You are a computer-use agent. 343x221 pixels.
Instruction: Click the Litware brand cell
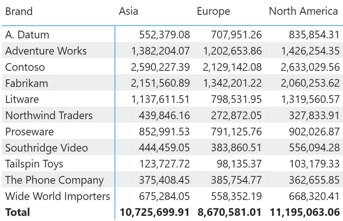(22, 99)
